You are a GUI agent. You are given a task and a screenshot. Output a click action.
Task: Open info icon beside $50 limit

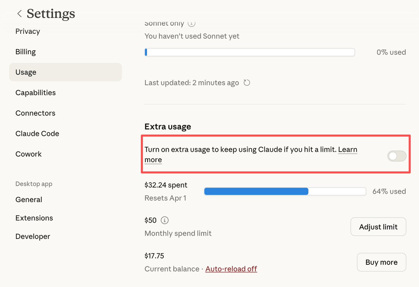(x=164, y=220)
